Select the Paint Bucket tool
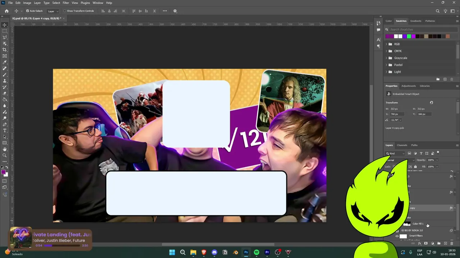This screenshot has width=460, height=258. pyautogui.click(x=5, y=99)
